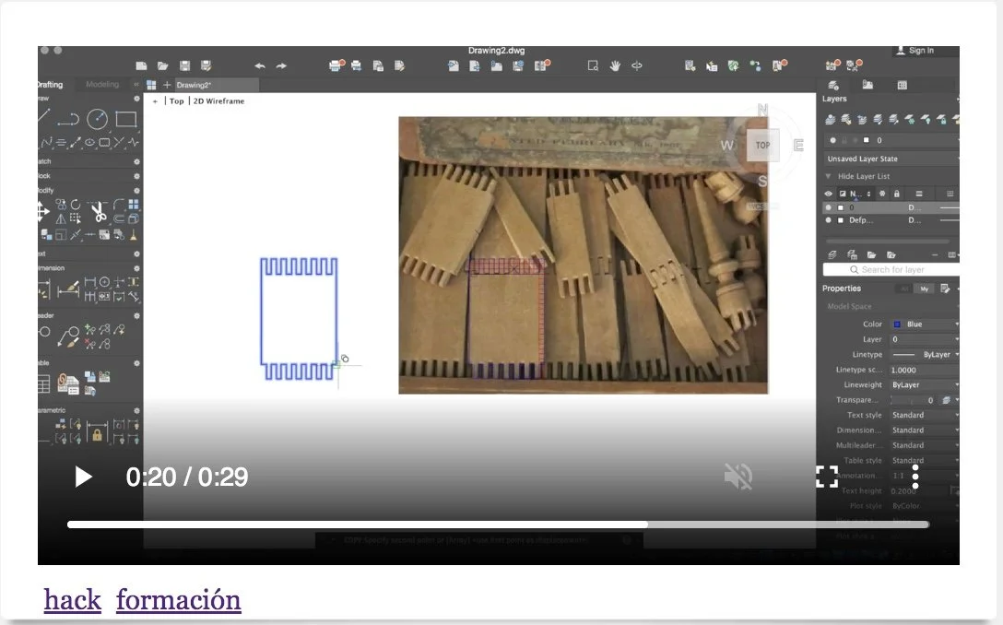Seek on the video progress bar
The height and width of the screenshot is (625, 1003).
point(498,525)
